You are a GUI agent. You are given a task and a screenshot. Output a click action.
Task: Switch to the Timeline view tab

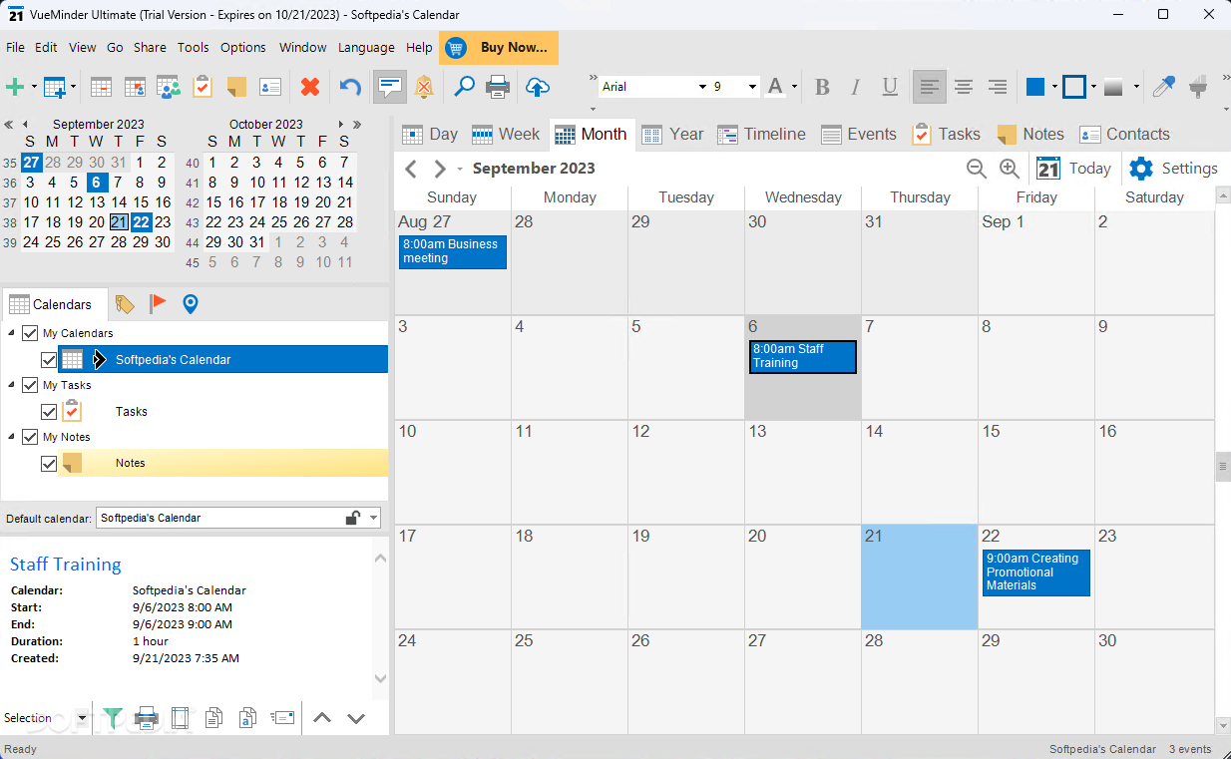762,134
